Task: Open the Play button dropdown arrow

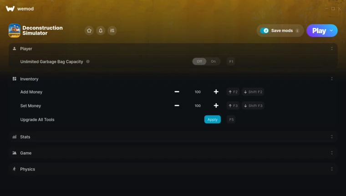Action: 331,30
